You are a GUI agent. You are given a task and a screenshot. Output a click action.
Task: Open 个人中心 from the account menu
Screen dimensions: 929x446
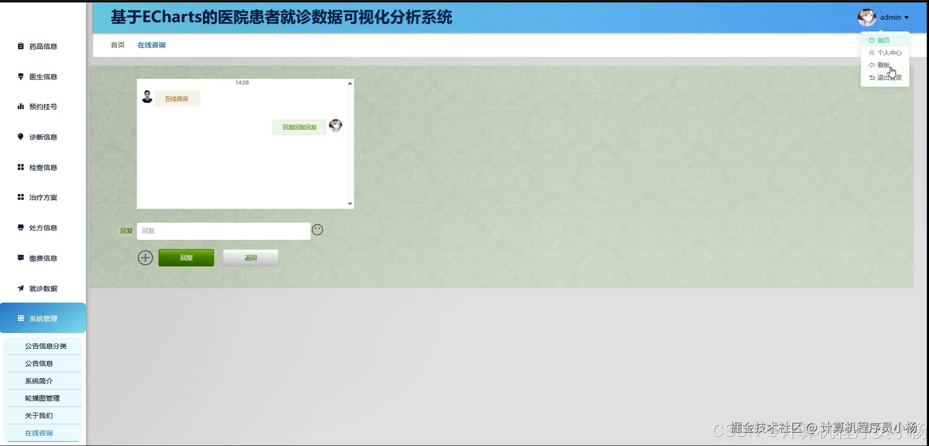tap(885, 52)
